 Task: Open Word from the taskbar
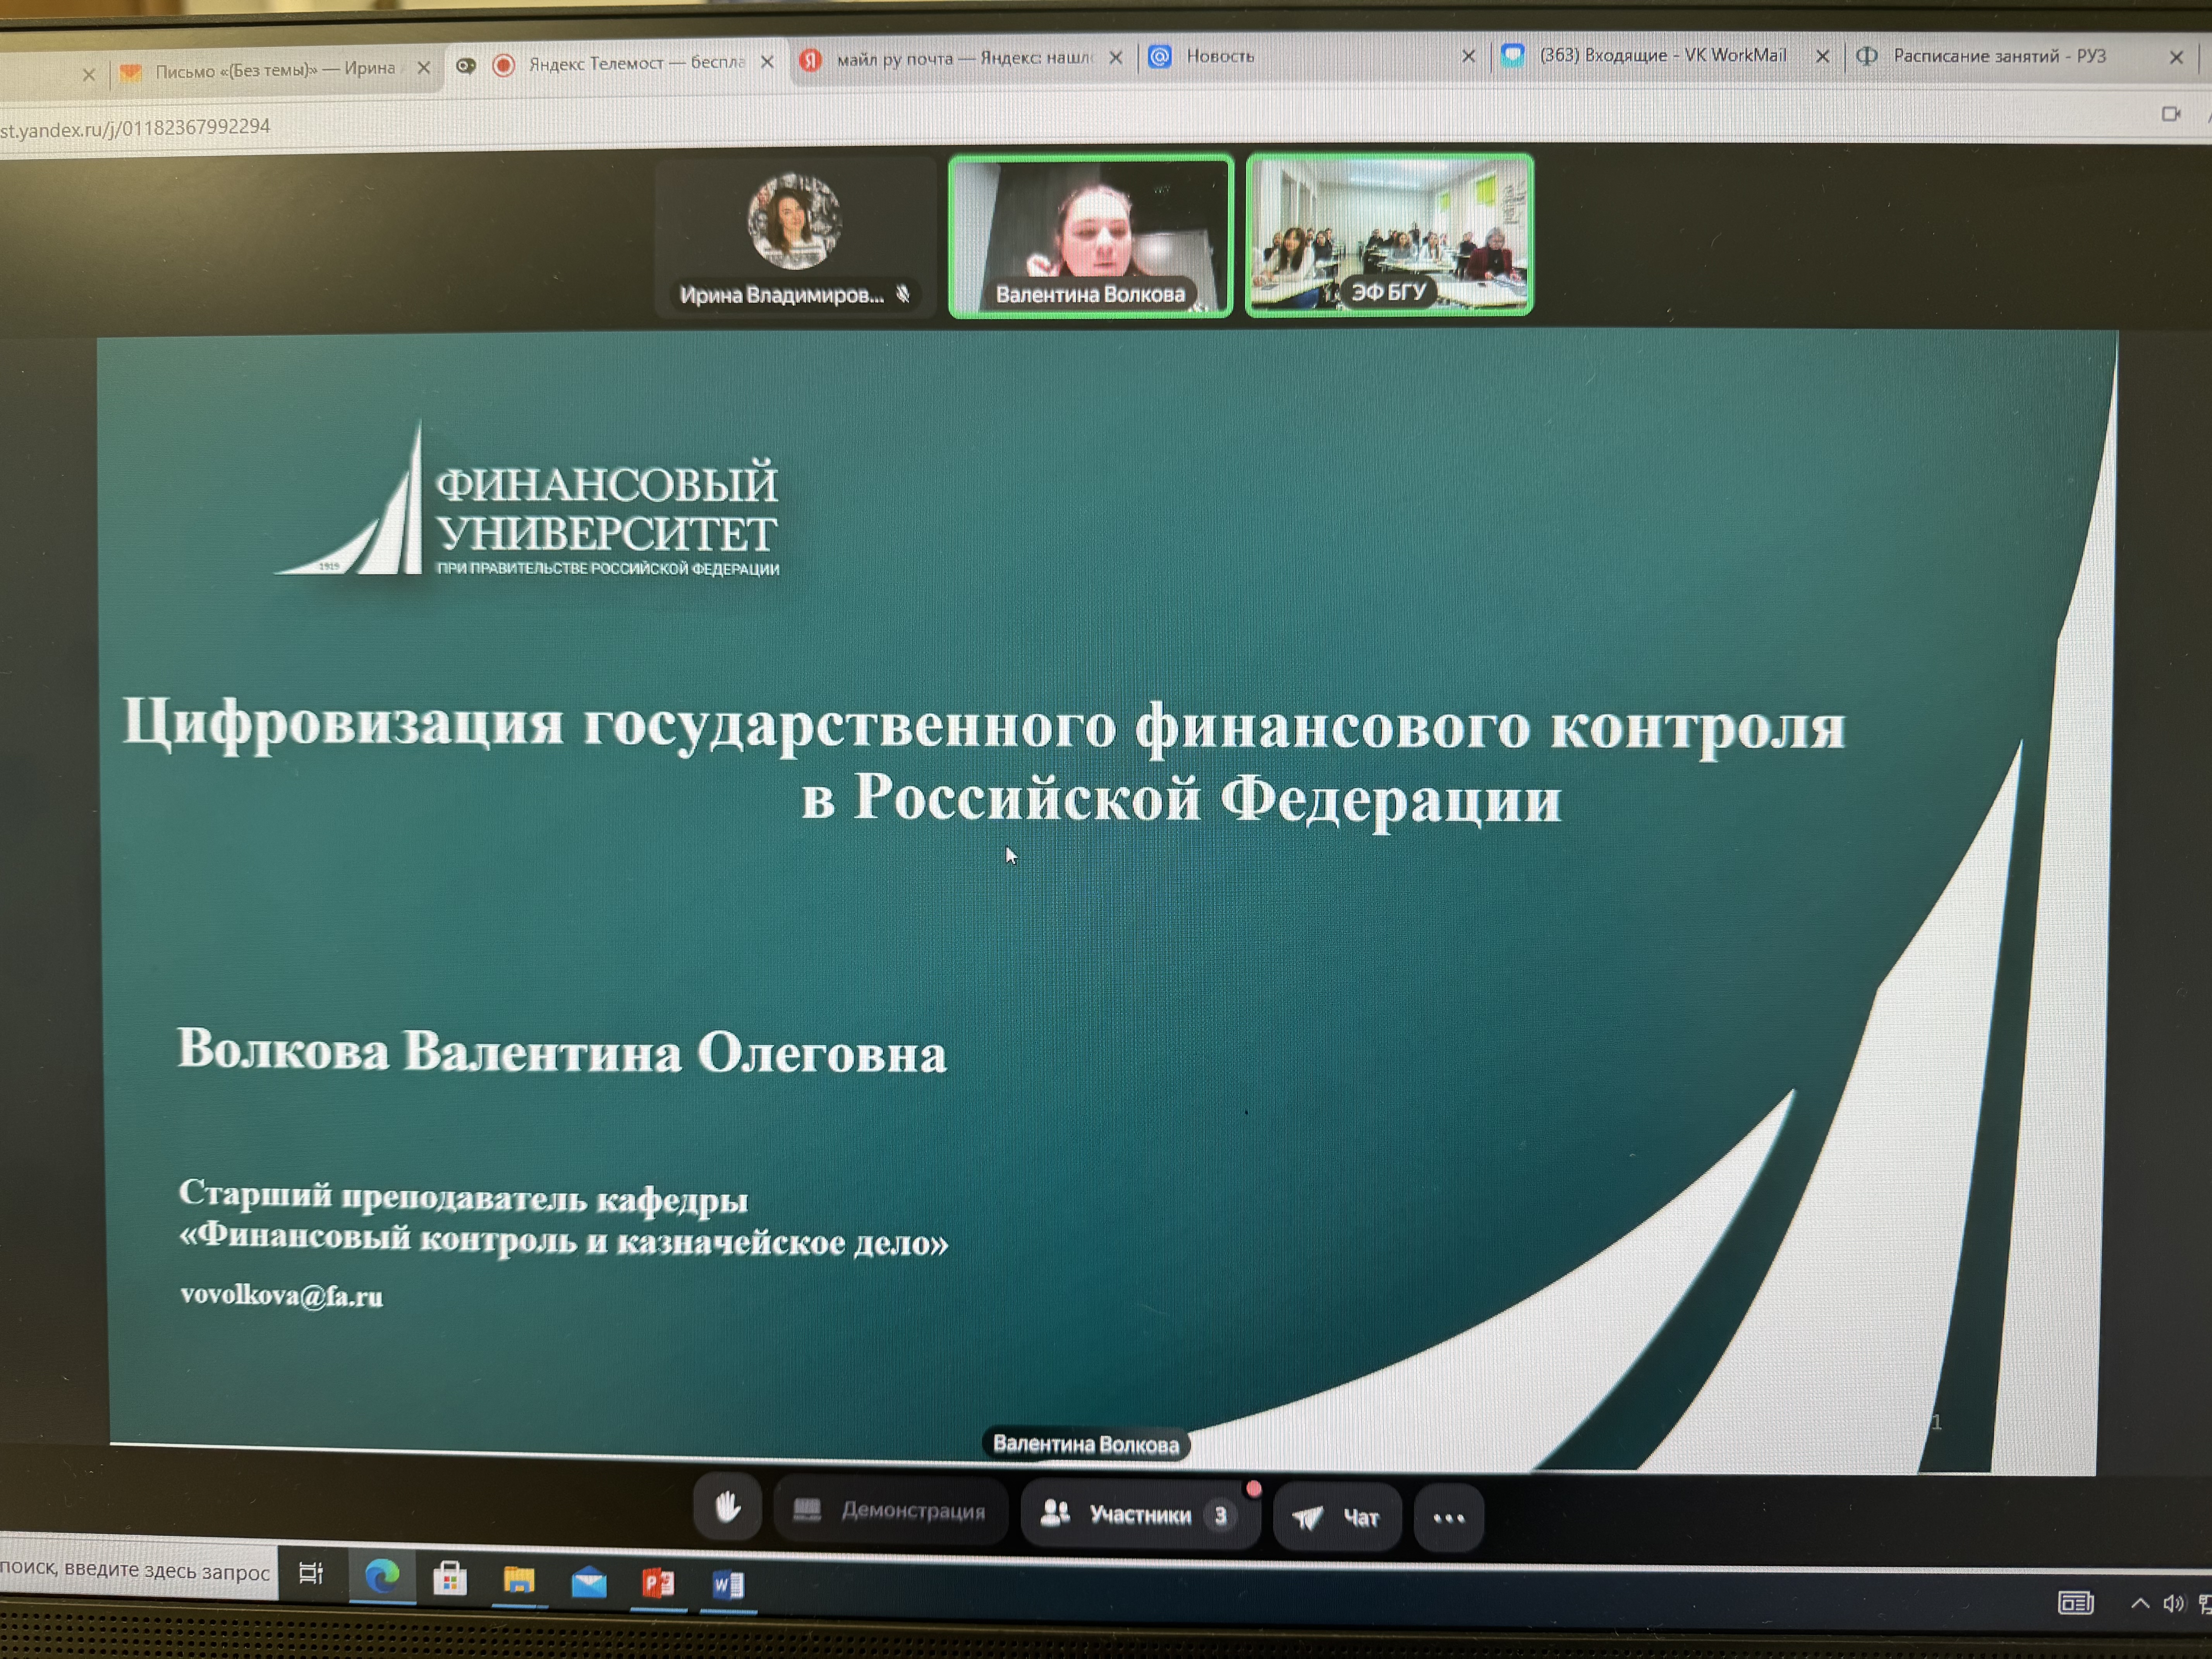[727, 1585]
